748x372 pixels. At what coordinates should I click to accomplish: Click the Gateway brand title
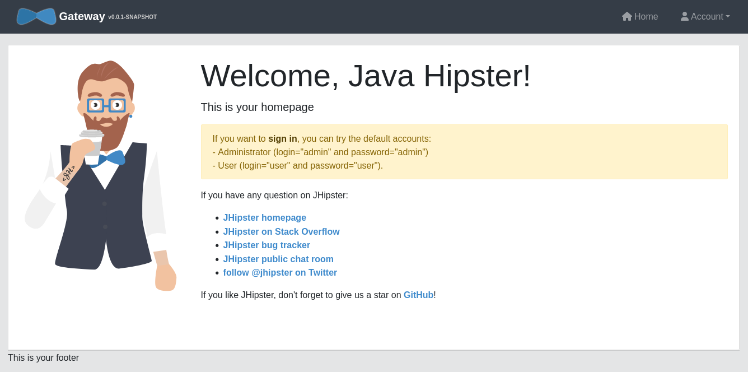[x=82, y=16]
